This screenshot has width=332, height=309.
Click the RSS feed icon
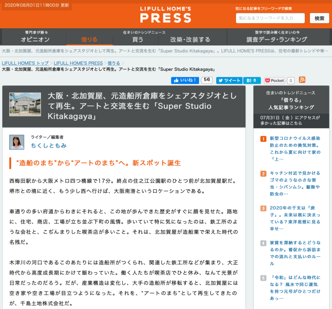pyautogui.click(x=302, y=80)
